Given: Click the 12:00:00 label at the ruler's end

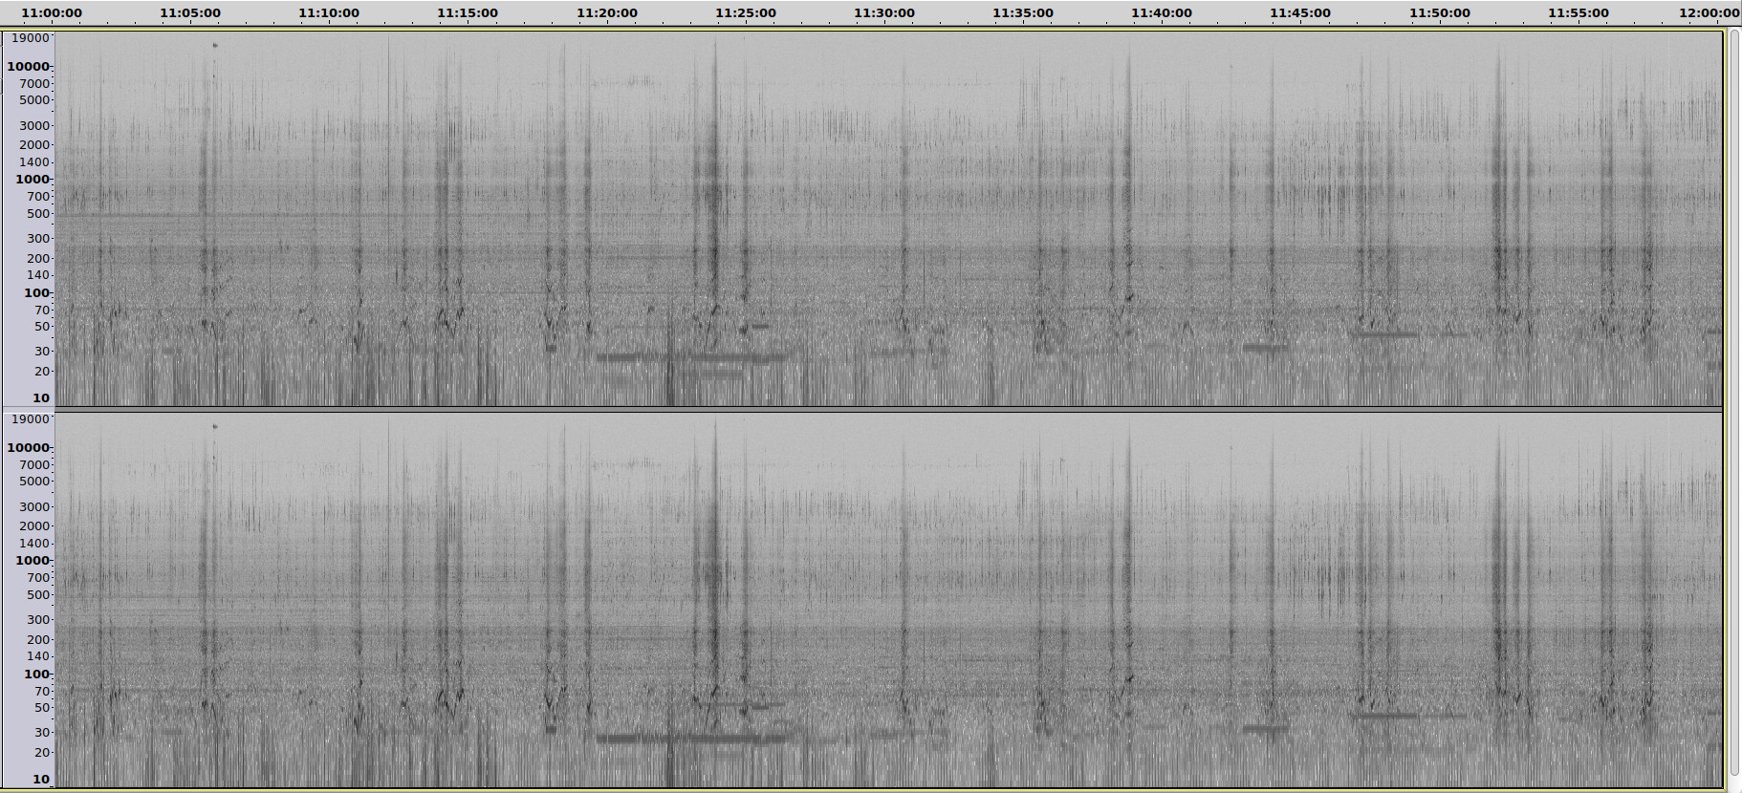Looking at the screenshot, I should pyautogui.click(x=1709, y=13).
